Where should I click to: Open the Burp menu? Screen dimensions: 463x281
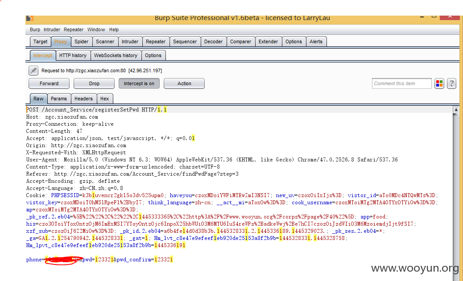click(x=35, y=29)
